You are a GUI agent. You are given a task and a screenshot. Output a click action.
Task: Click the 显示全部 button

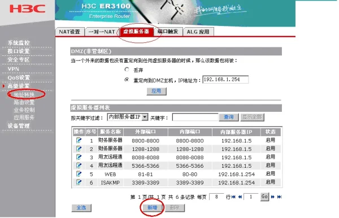tap(253, 117)
